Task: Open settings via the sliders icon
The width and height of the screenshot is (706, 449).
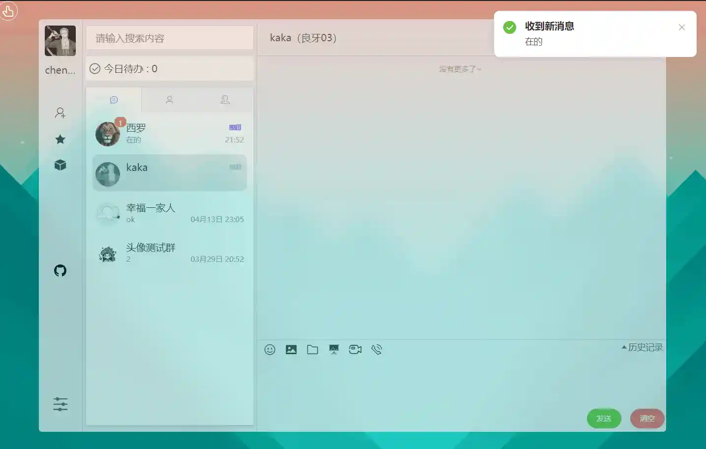Action: 60,404
